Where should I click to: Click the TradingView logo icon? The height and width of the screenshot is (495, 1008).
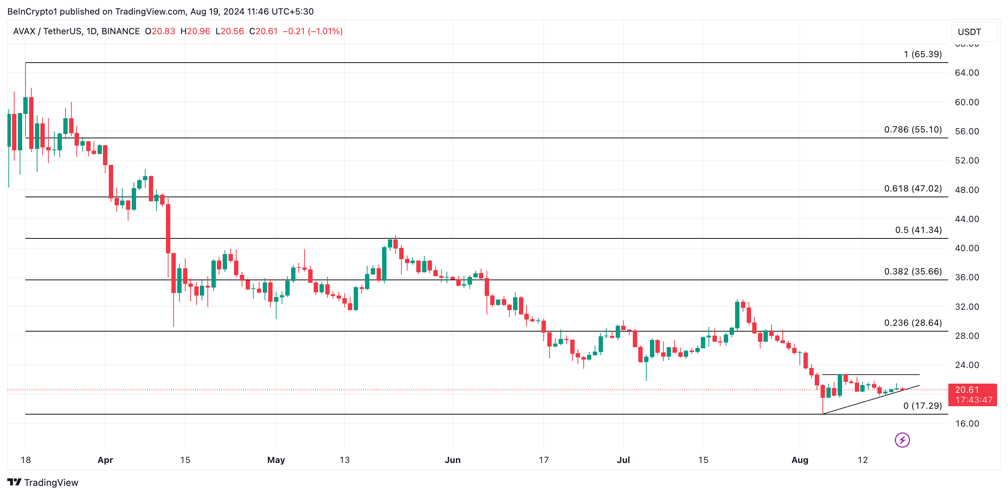(15, 482)
